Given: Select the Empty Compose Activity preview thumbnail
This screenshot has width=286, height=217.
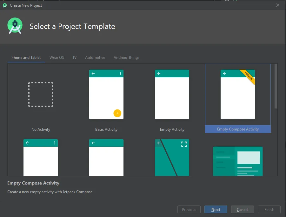Looking at the screenshot, I should pos(238,94).
